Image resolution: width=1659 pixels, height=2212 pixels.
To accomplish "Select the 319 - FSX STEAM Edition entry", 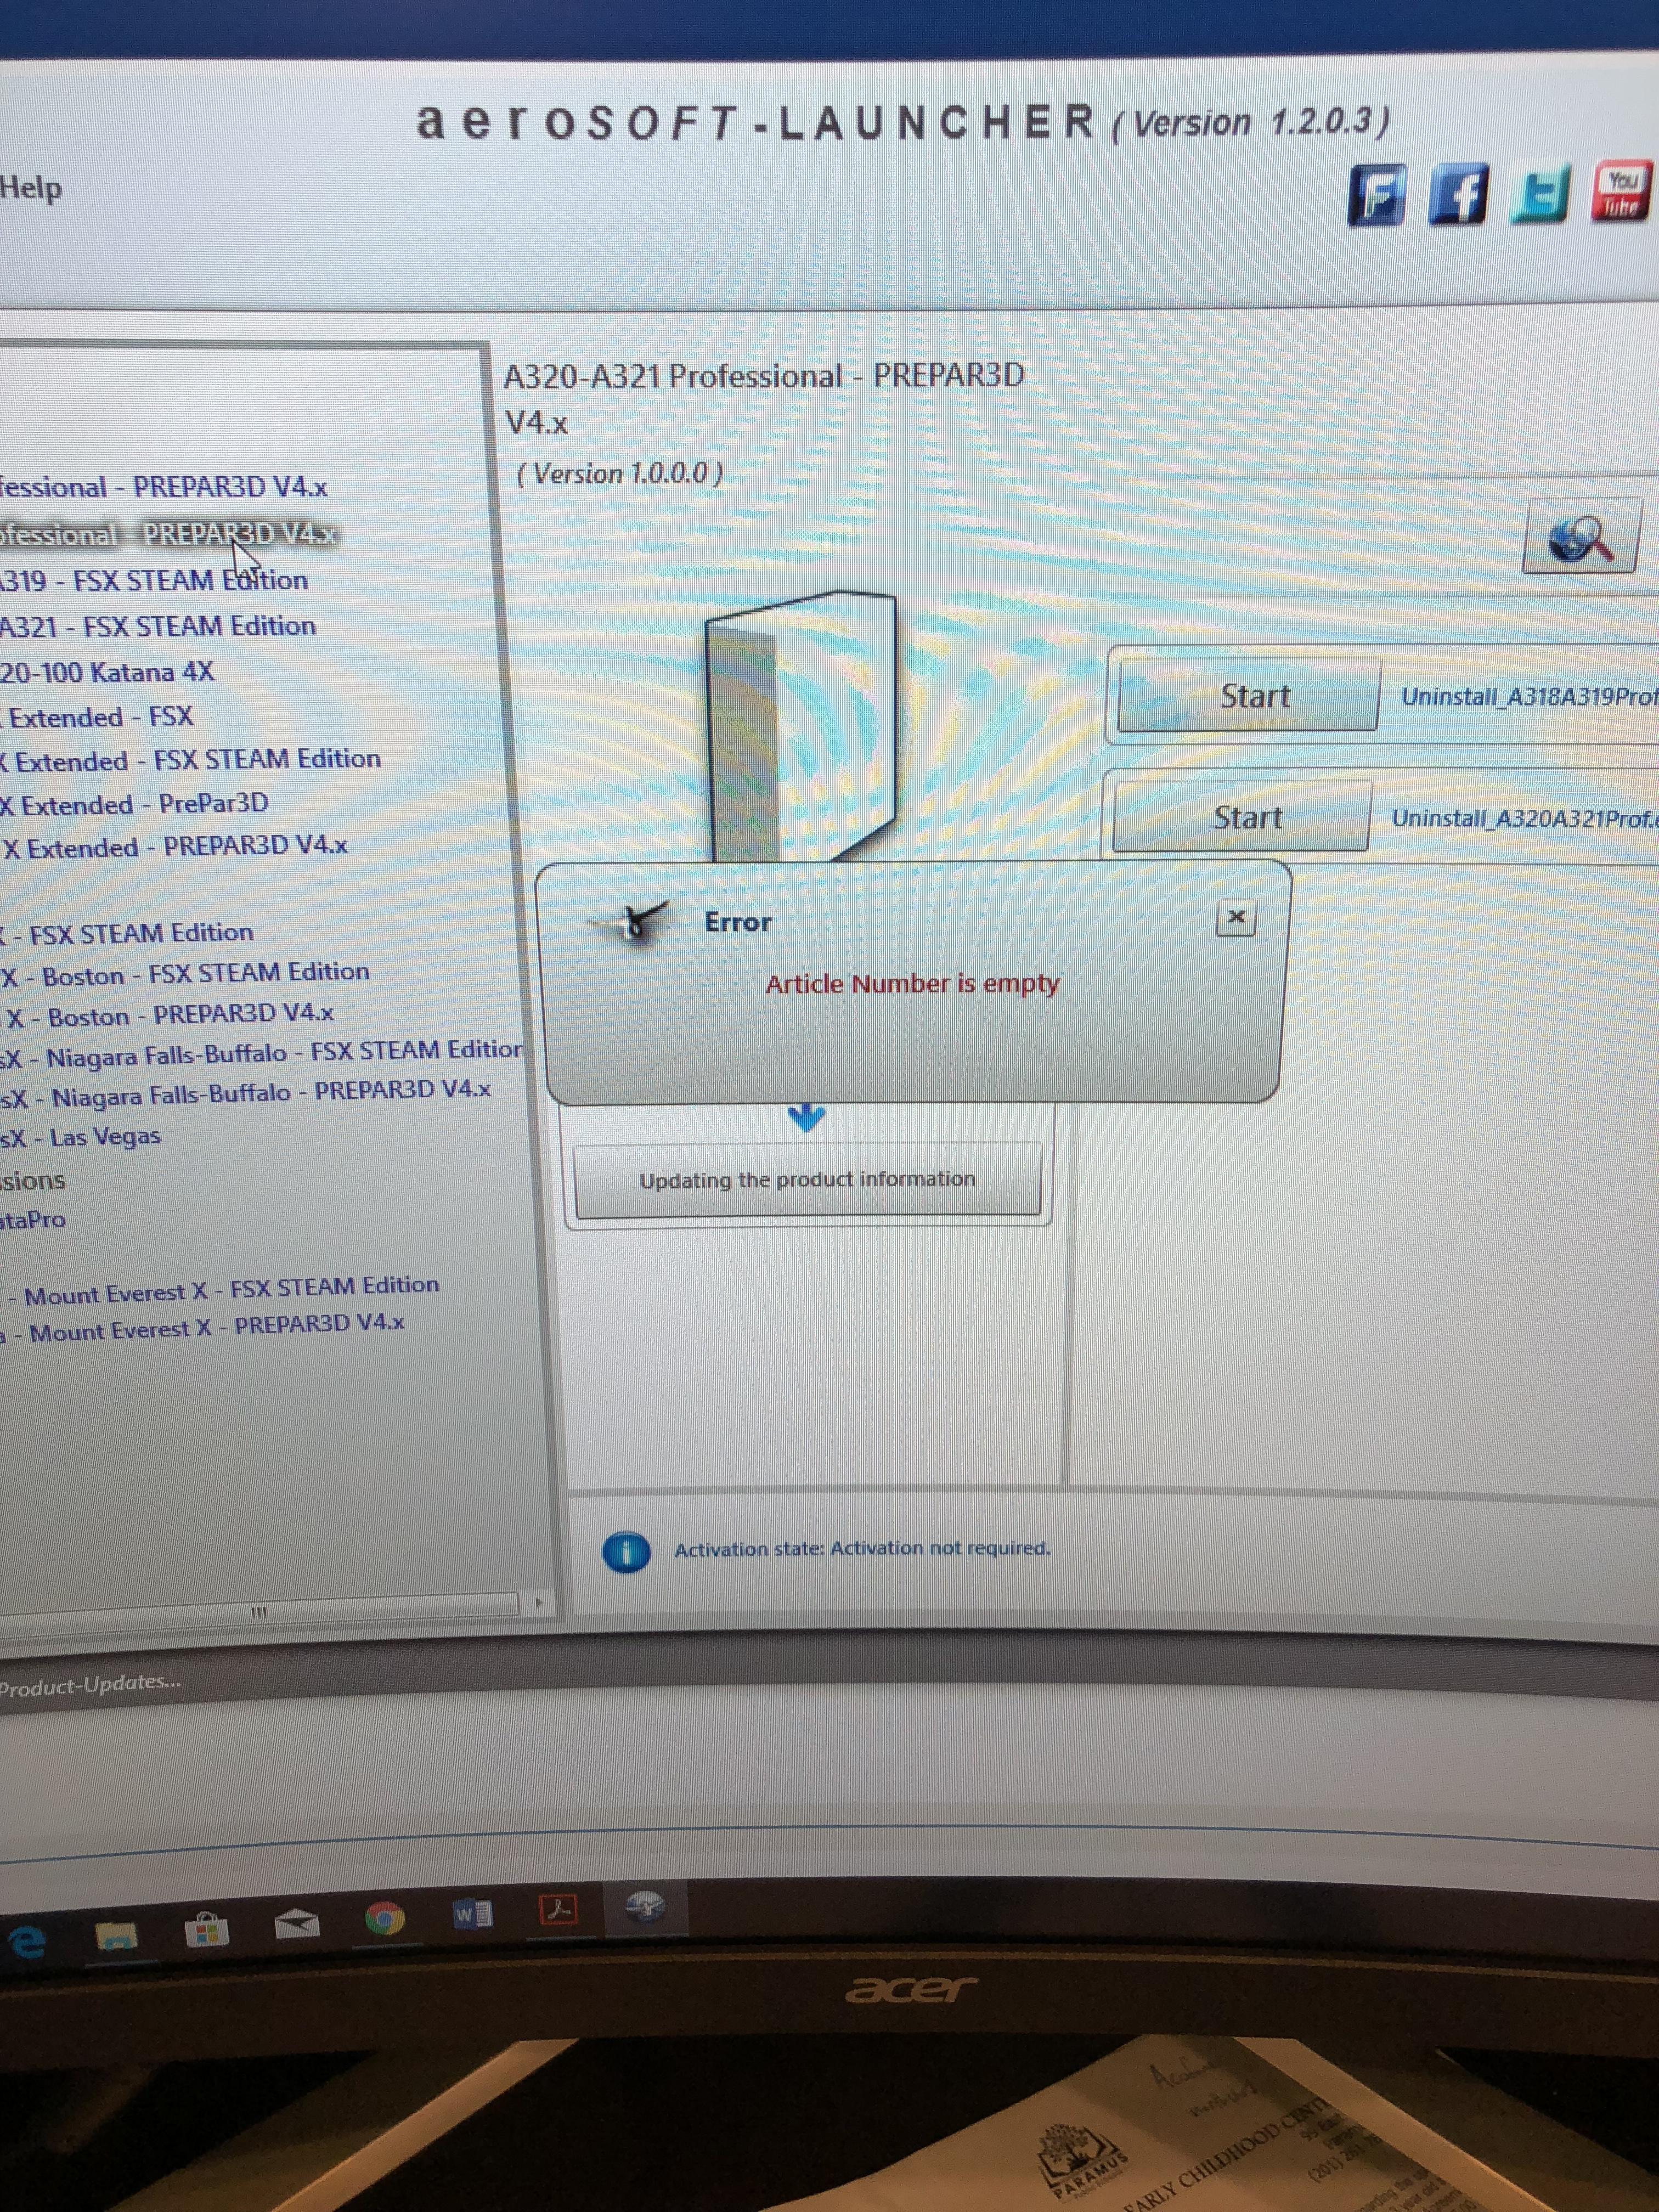I will (x=154, y=580).
